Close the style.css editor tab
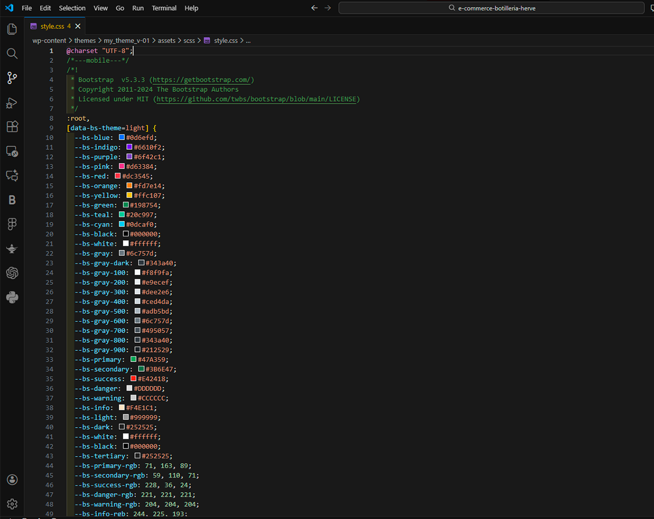Viewport: 654px width, 519px height. click(x=78, y=26)
